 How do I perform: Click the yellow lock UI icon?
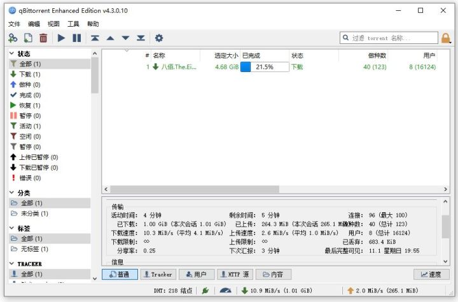point(446,38)
